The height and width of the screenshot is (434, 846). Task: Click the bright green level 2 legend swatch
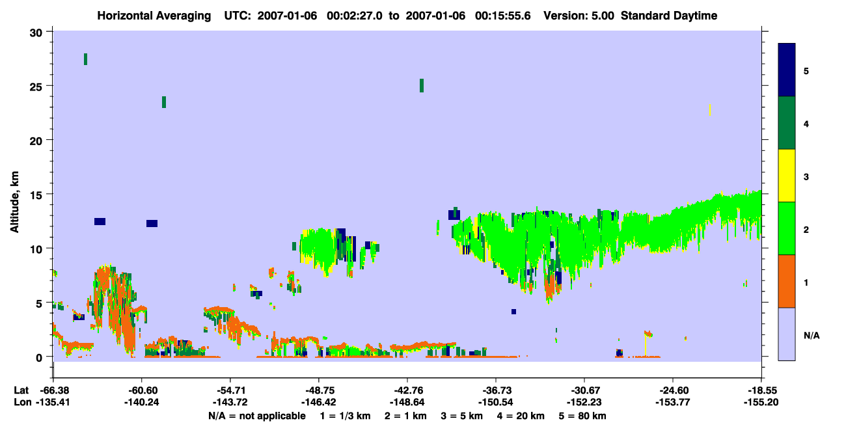coord(787,228)
